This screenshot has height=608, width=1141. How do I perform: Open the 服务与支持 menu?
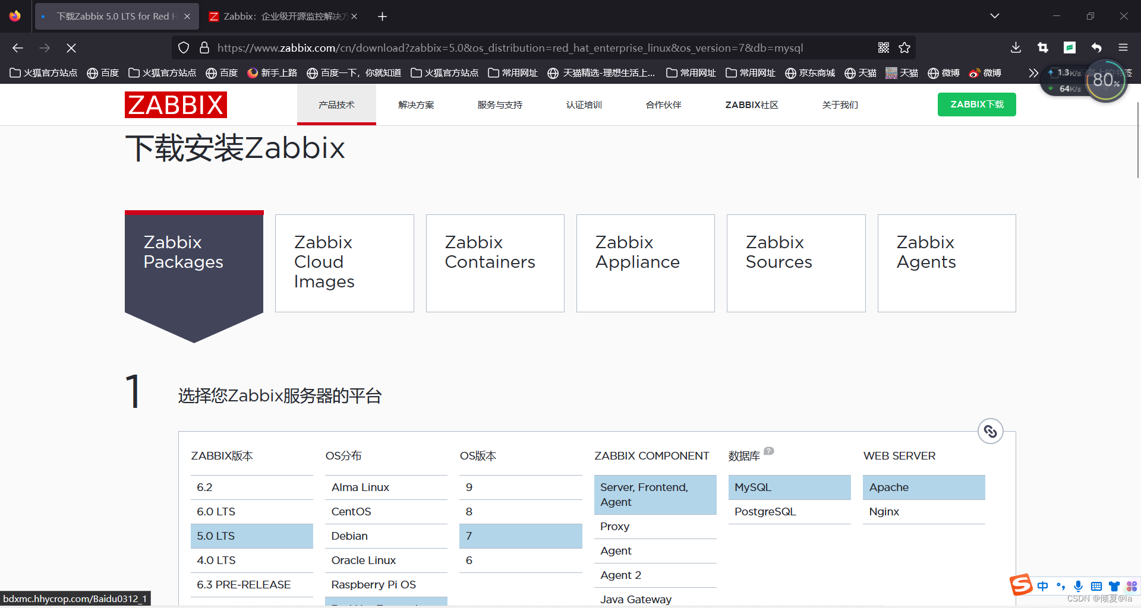coord(500,105)
